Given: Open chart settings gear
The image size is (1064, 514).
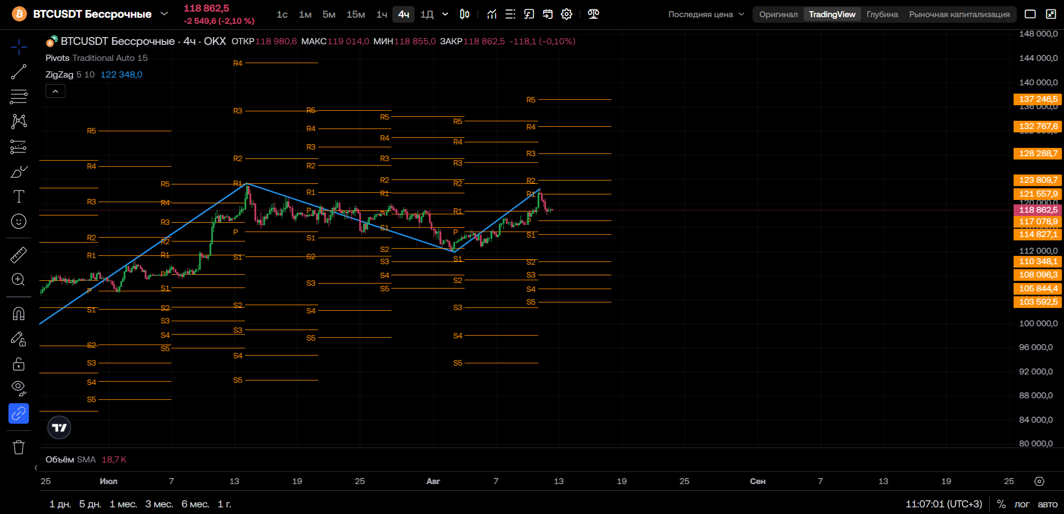Looking at the screenshot, I should [566, 14].
